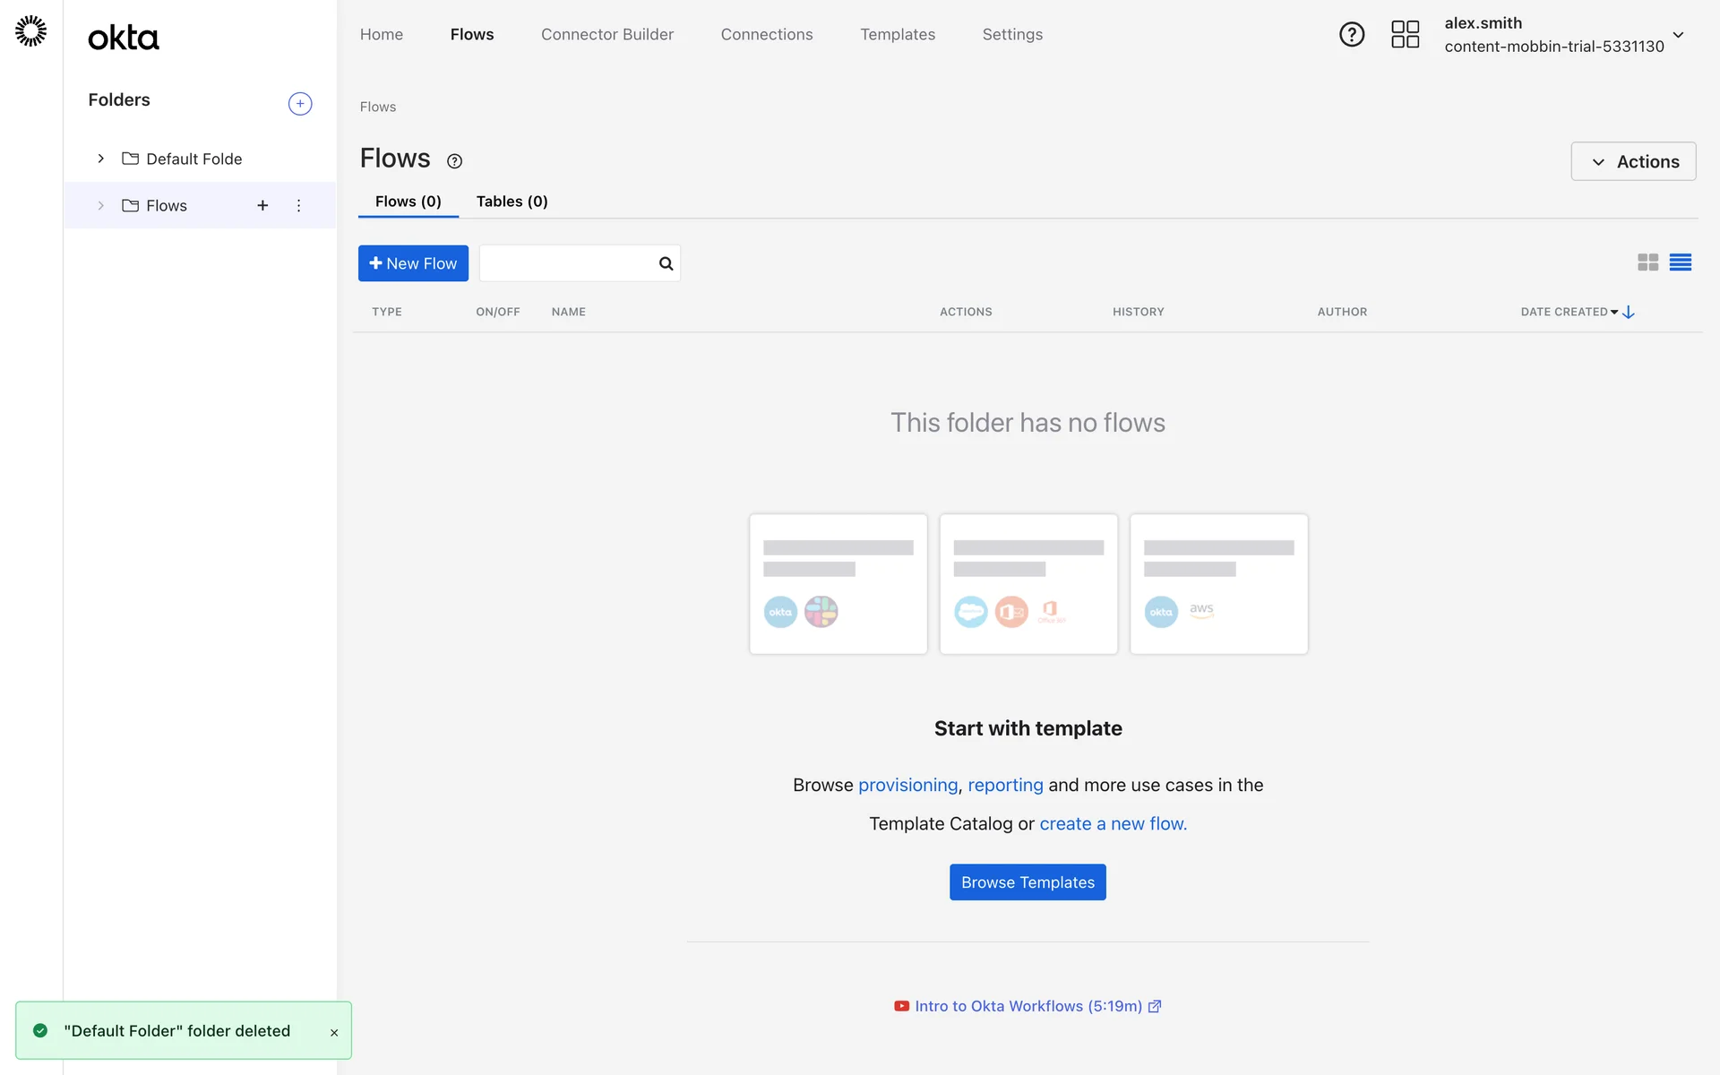Click the search magnifier icon

tap(666, 263)
